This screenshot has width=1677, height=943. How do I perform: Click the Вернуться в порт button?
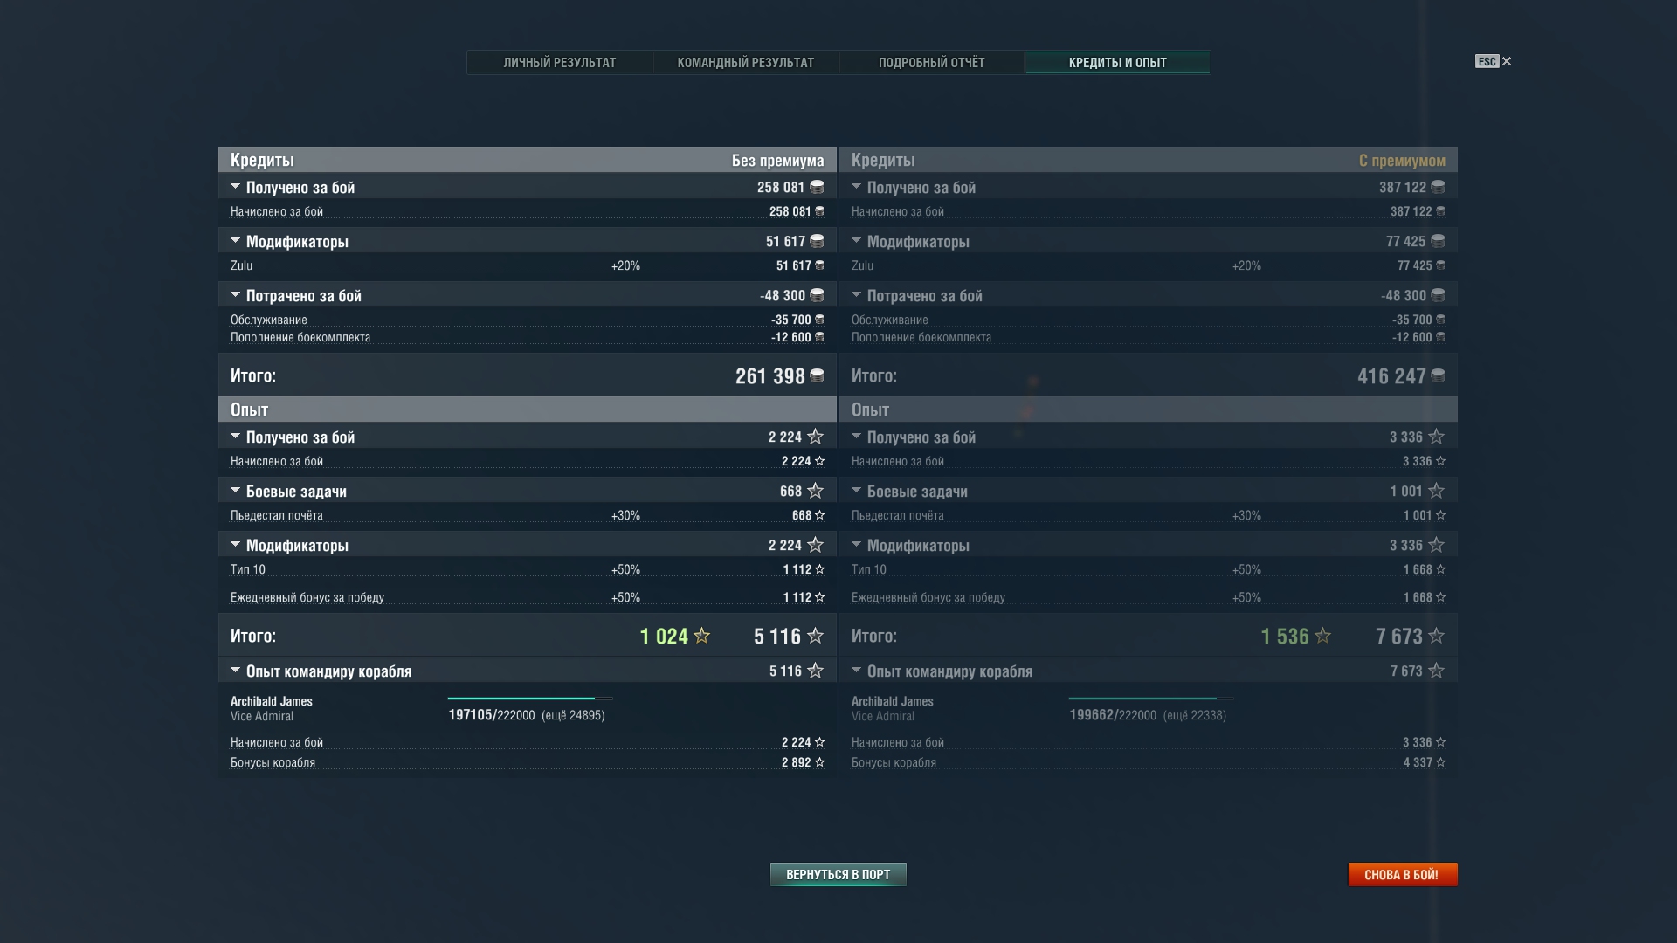pos(838,874)
